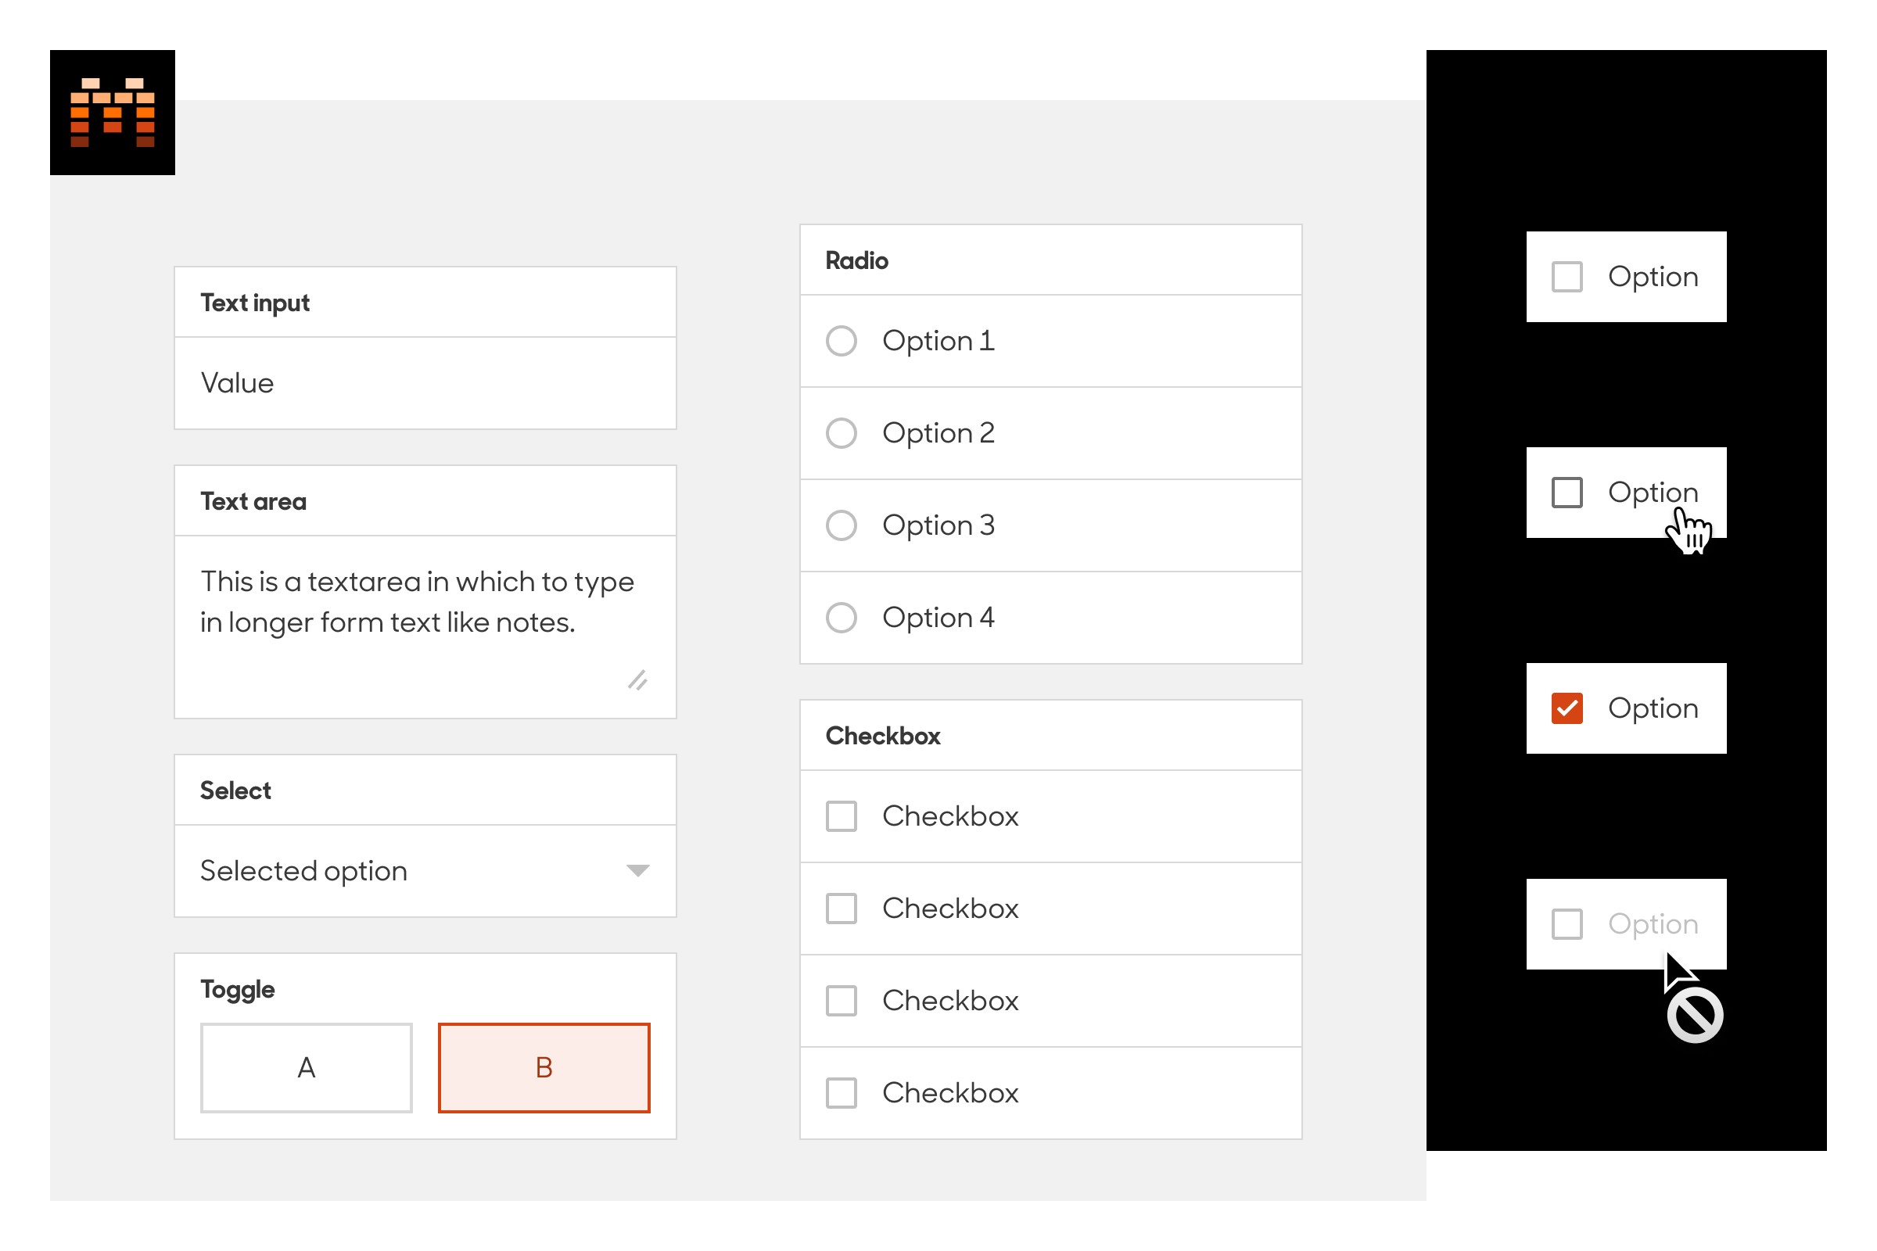Select the Option 2 radio button
Viewport: 1877px width, 1251px height.
(842, 433)
